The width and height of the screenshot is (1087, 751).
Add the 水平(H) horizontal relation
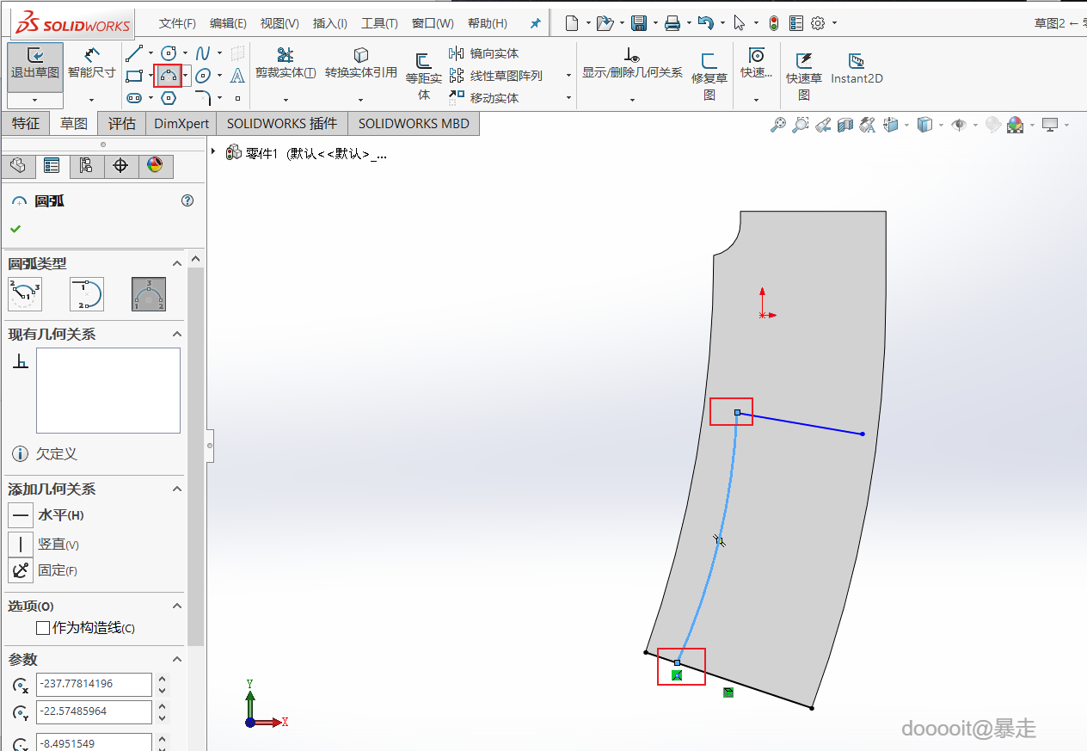pos(21,515)
